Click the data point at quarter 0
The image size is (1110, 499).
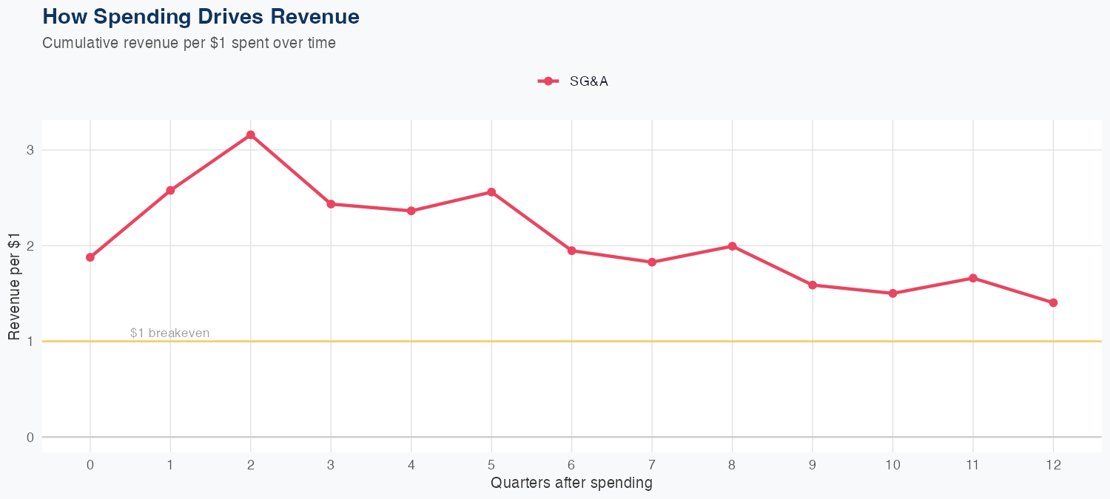coord(90,257)
